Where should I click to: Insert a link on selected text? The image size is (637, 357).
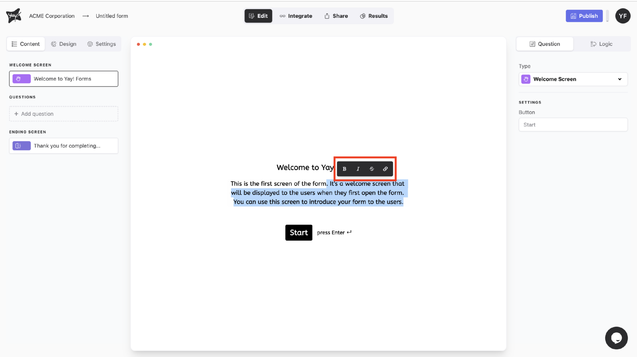385,169
